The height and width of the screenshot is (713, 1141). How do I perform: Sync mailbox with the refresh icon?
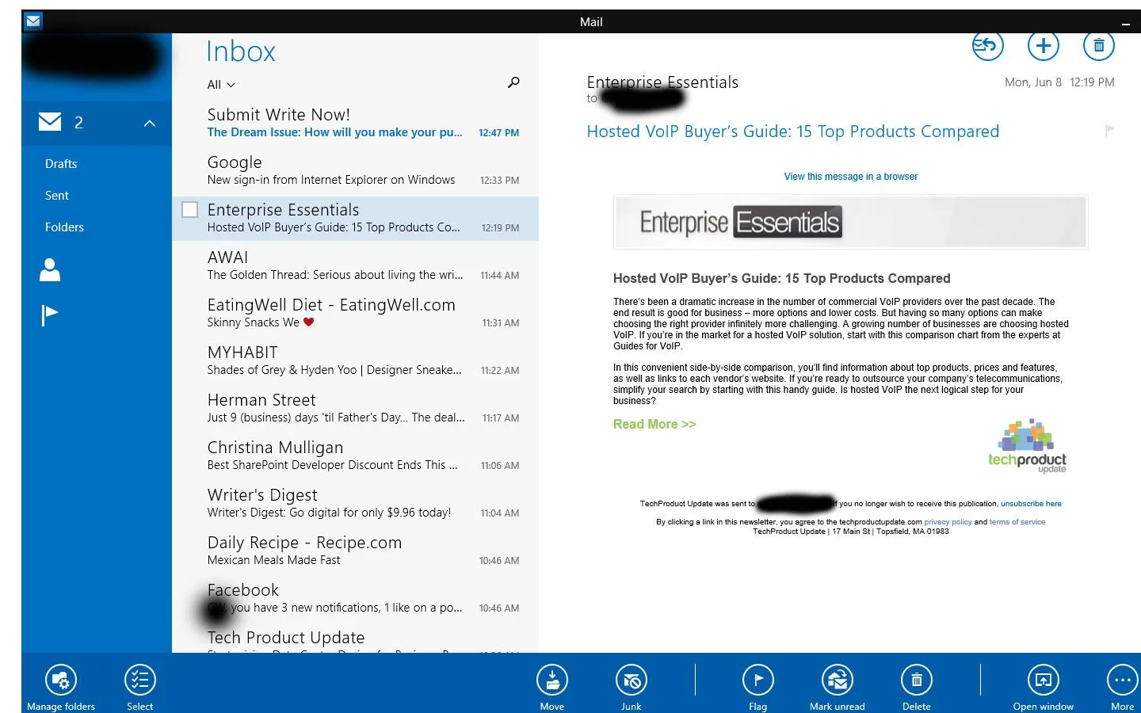987,45
